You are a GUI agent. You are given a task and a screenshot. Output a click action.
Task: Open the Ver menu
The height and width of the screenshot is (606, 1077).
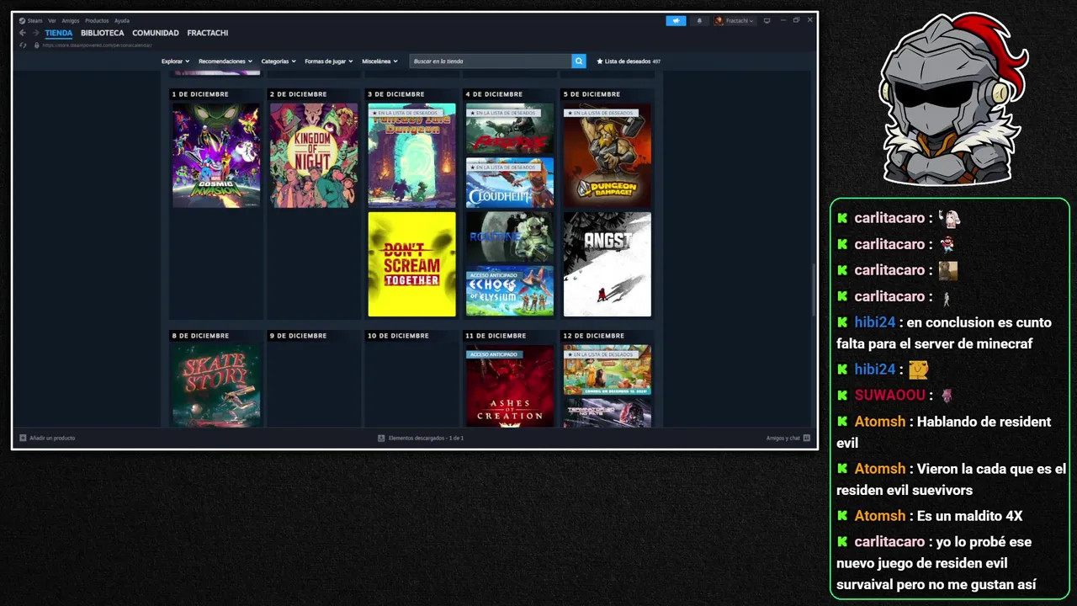[x=52, y=20]
